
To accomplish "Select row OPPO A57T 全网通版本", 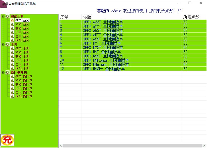I will [x=133, y=35].
